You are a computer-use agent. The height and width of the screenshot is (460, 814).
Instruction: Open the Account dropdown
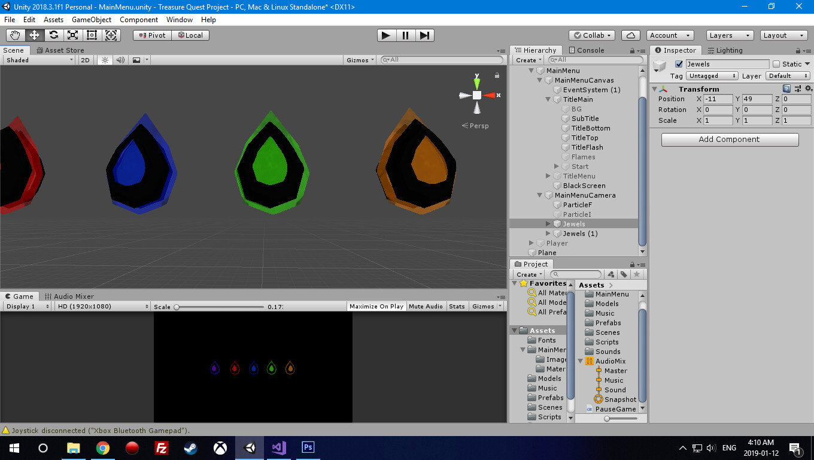click(x=670, y=35)
